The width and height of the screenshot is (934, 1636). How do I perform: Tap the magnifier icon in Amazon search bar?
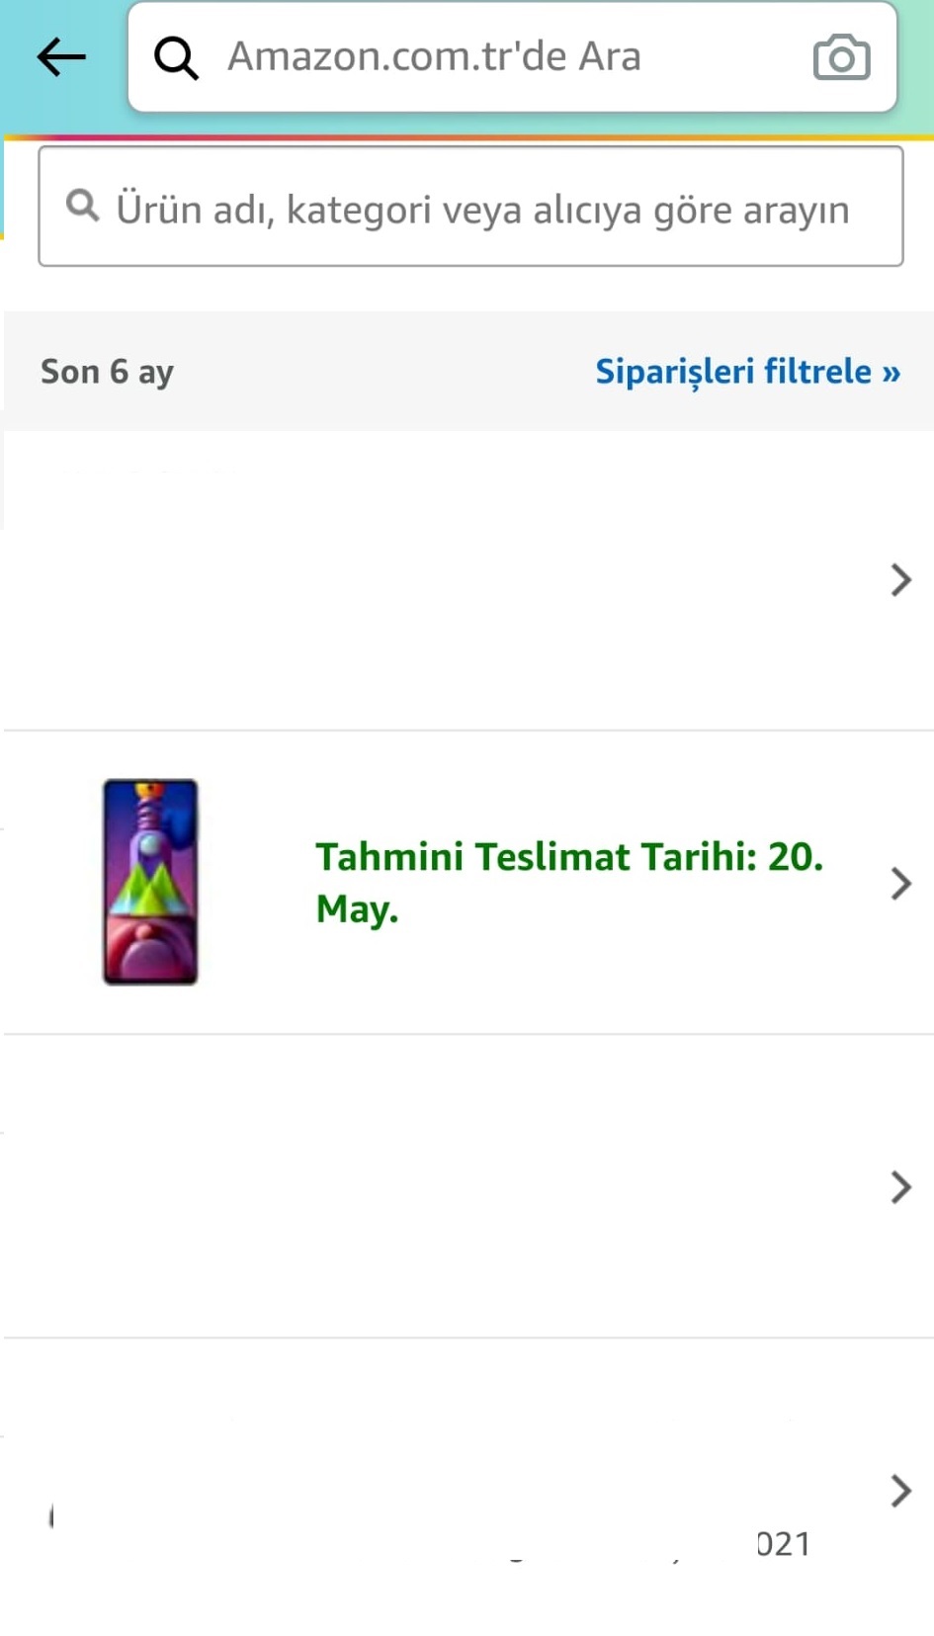[x=176, y=57]
